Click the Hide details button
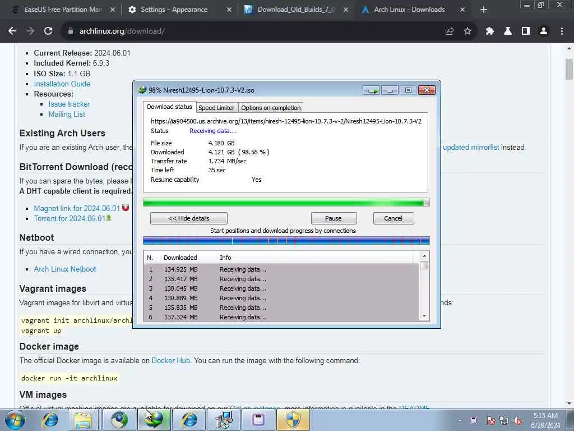The width and height of the screenshot is (574, 431). [x=189, y=218]
